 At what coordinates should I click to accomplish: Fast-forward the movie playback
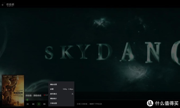tap(44, 104)
